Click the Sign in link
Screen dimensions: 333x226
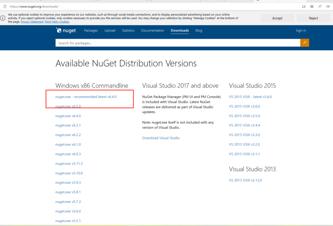301,30
